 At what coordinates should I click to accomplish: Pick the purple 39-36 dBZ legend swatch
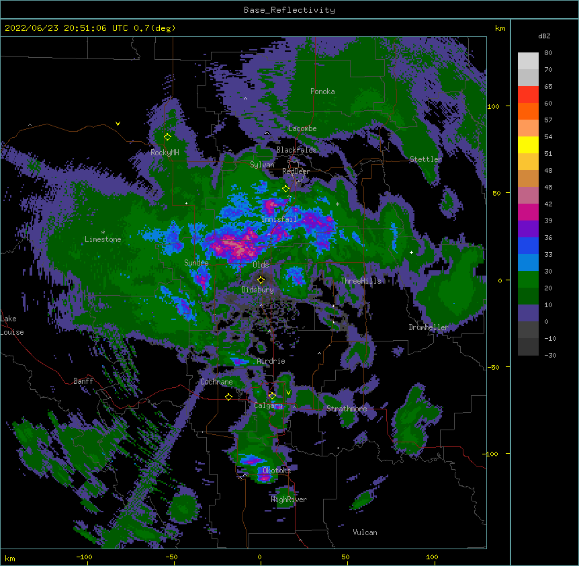tap(528, 229)
